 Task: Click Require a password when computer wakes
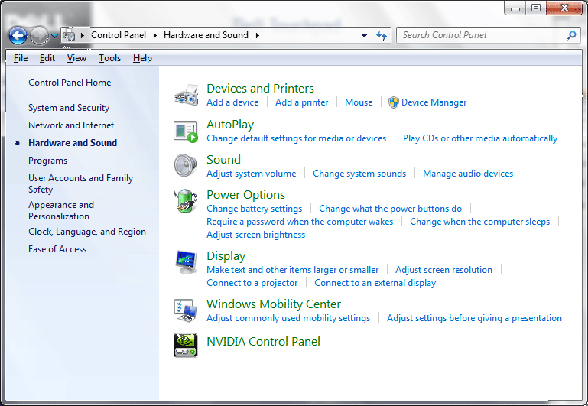coord(300,222)
